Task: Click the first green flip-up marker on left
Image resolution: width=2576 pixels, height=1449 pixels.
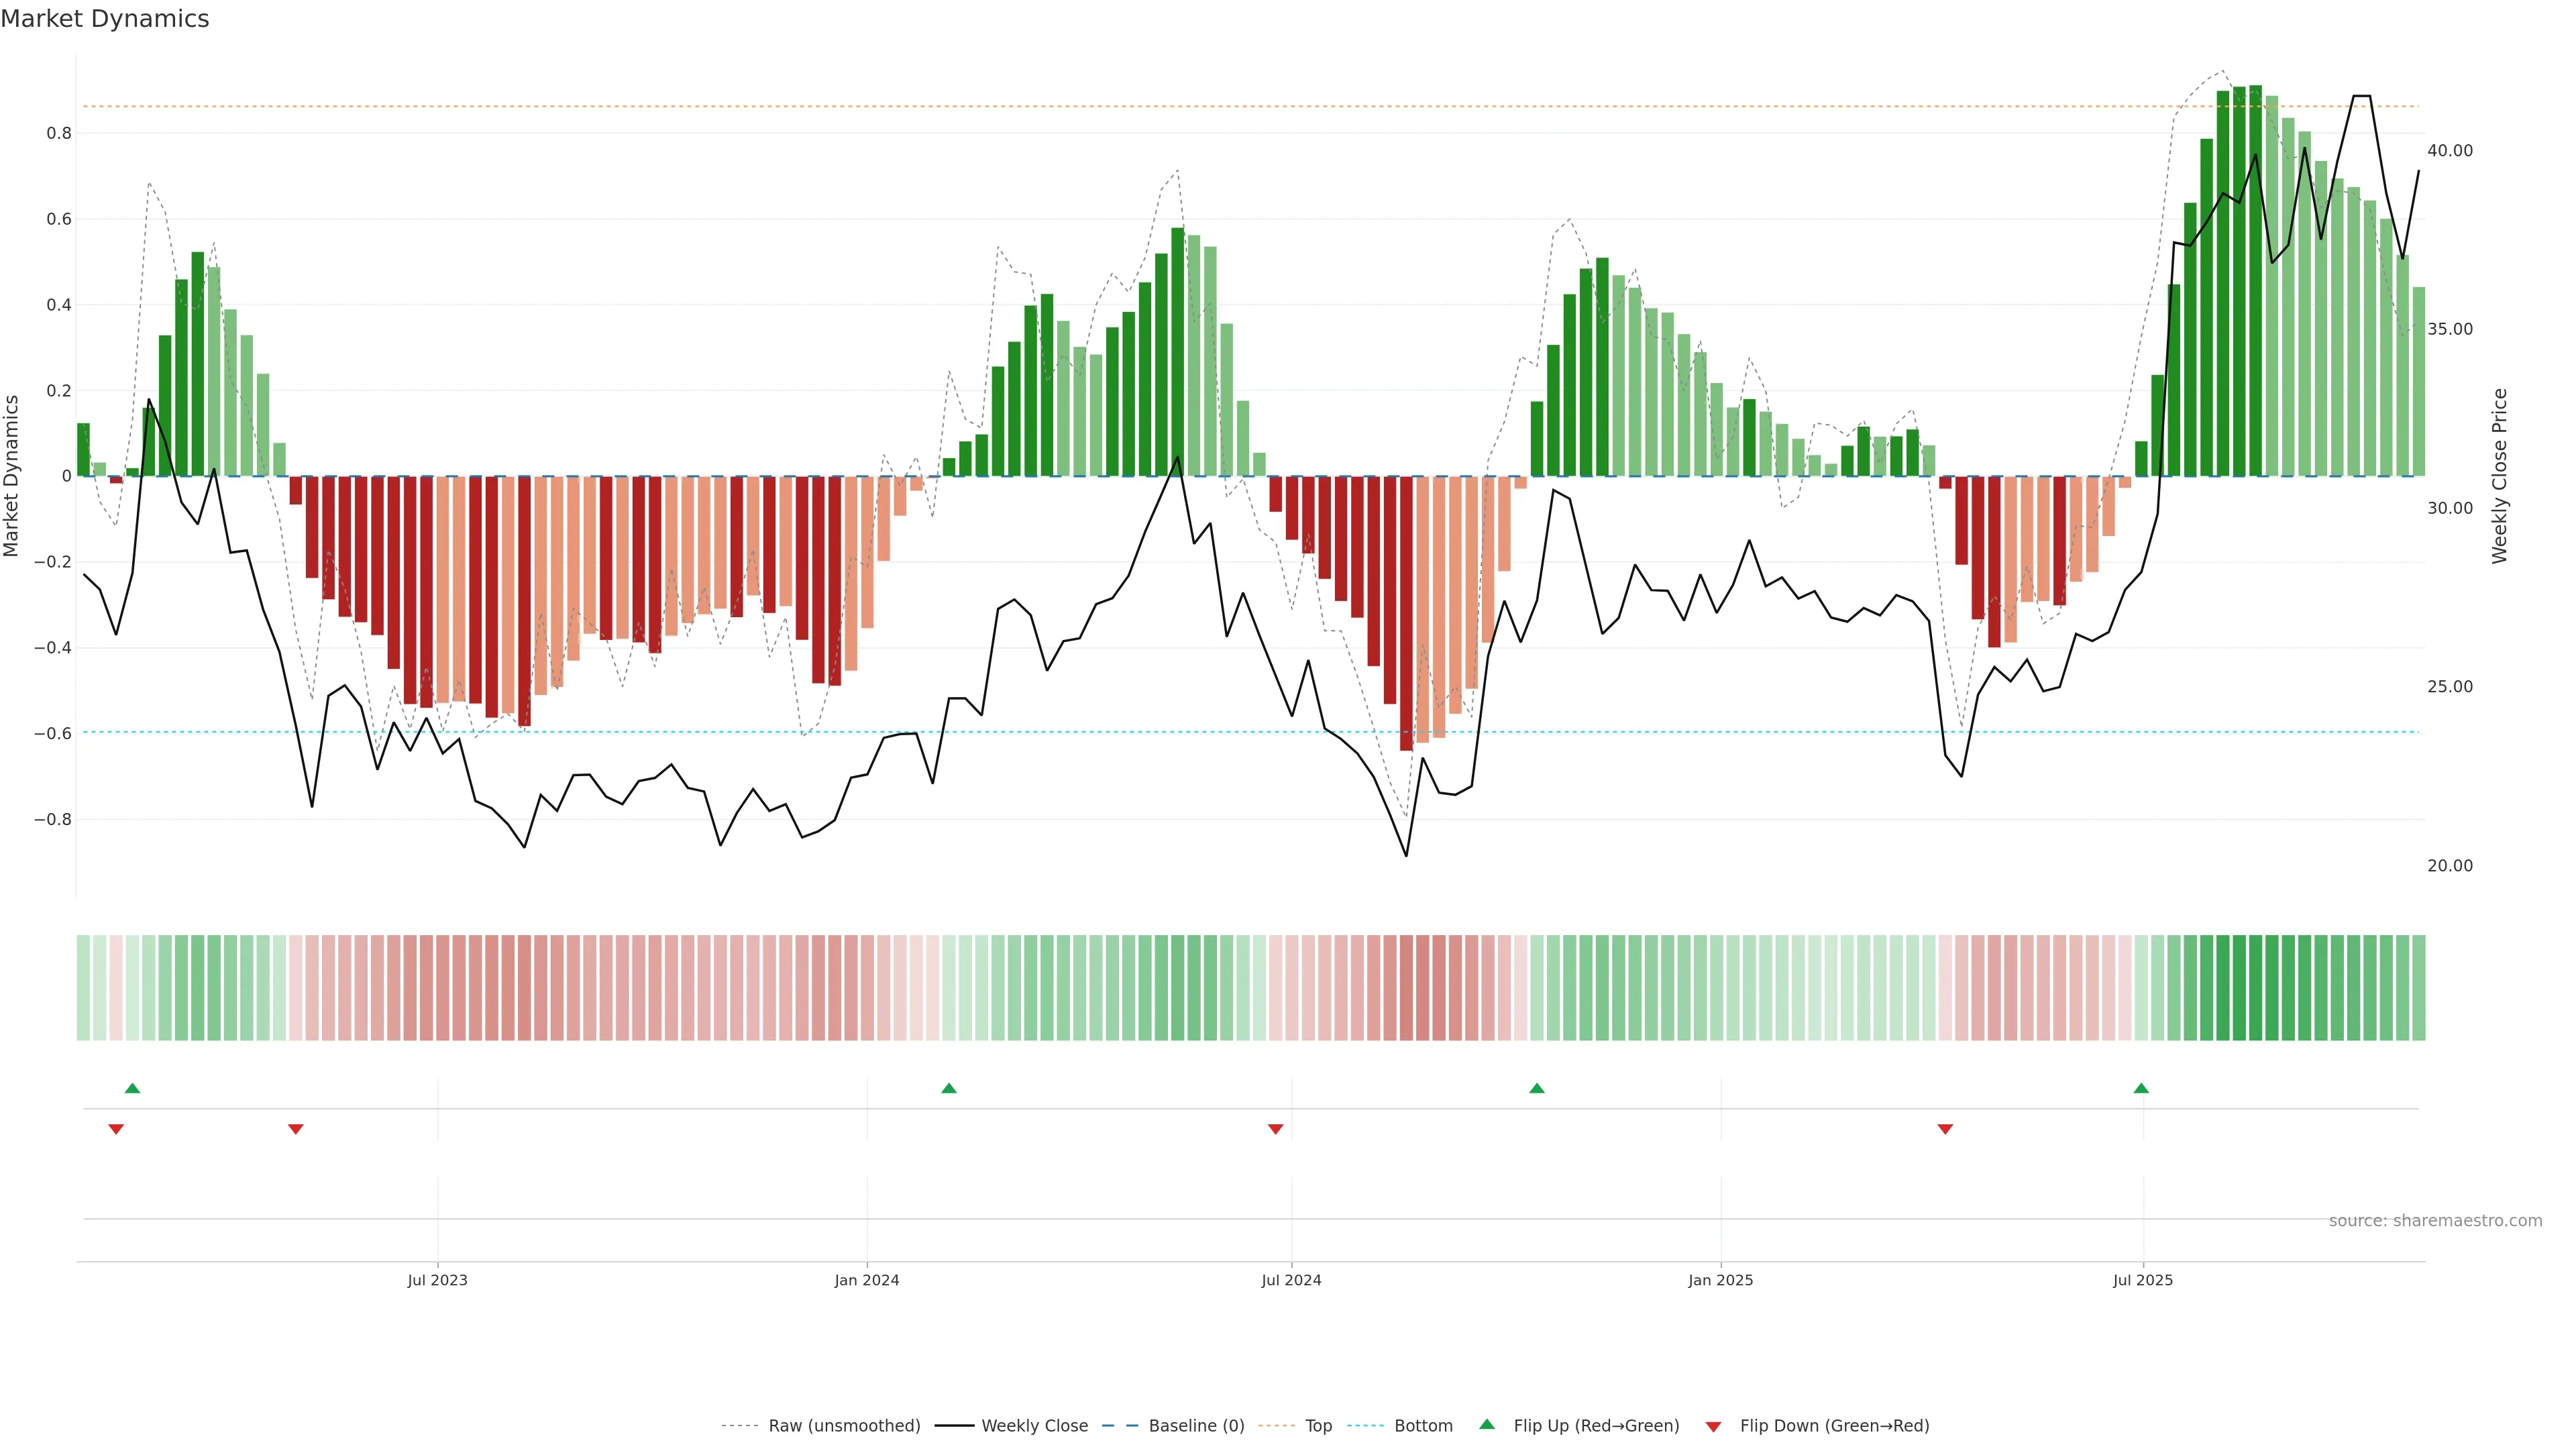Action: pyautogui.click(x=132, y=1088)
